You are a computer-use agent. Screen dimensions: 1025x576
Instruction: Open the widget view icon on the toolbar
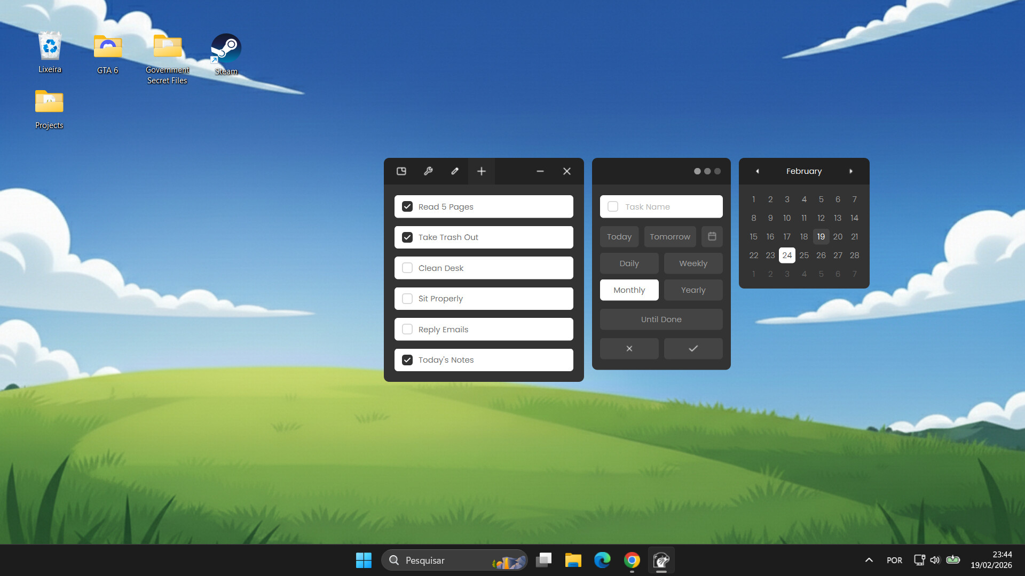click(x=401, y=171)
